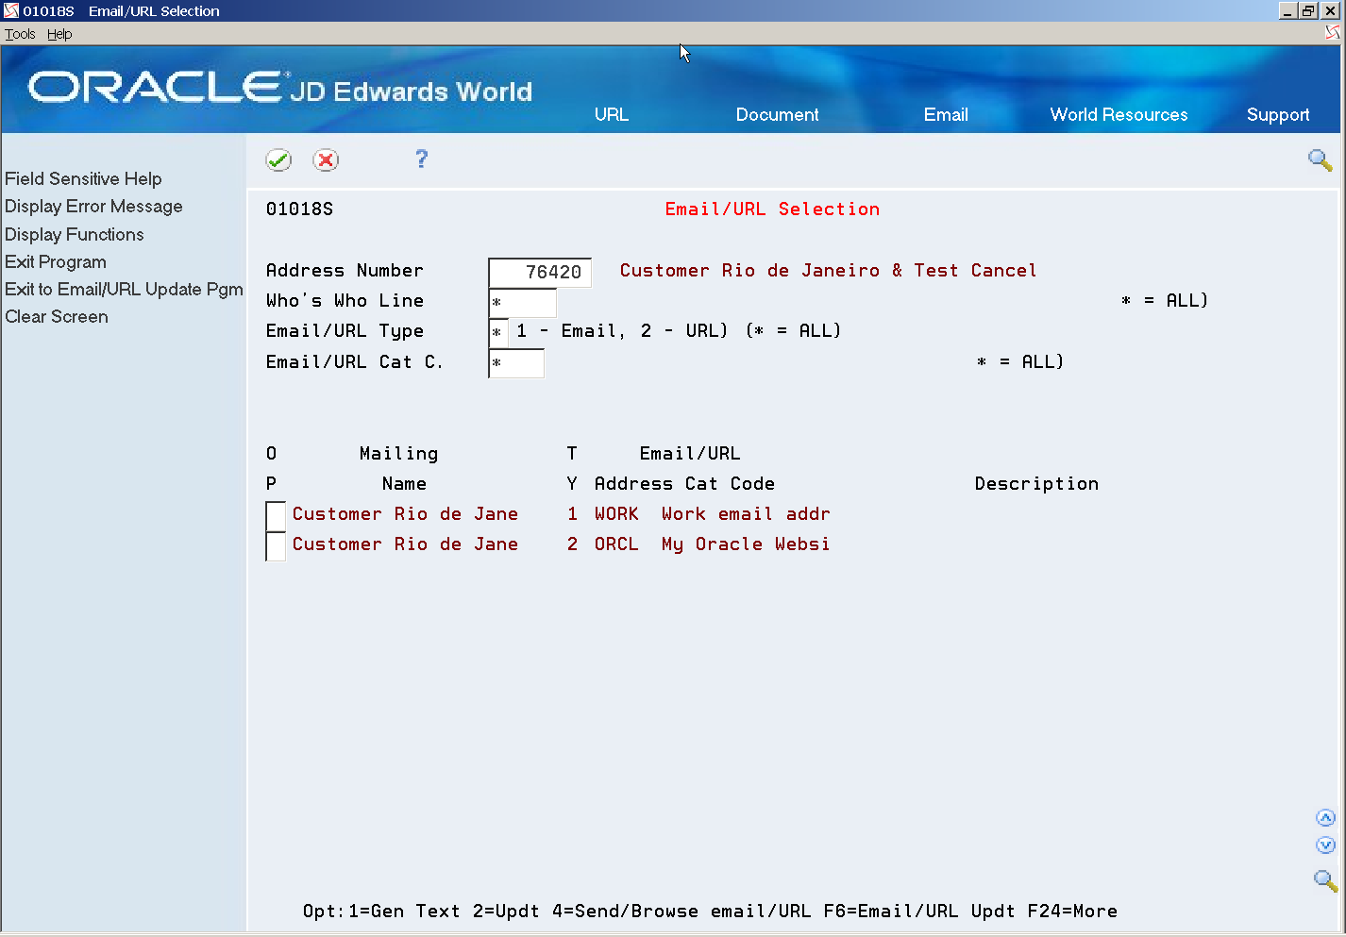1346x937 pixels.
Task: Select Display Functions
Action: pyautogui.click(x=75, y=234)
